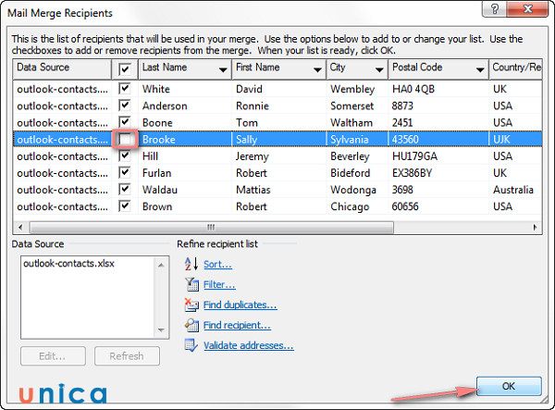
Task: Click the city cell Somerset
Action: [x=351, y=106]
